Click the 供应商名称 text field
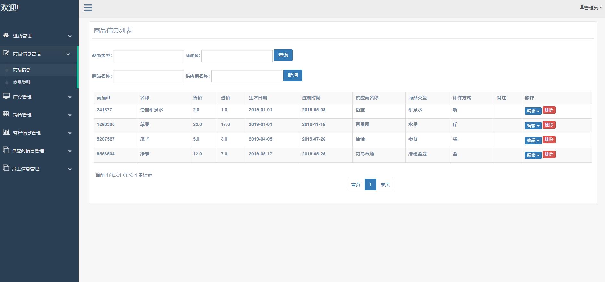 click(x=247, y=76)
